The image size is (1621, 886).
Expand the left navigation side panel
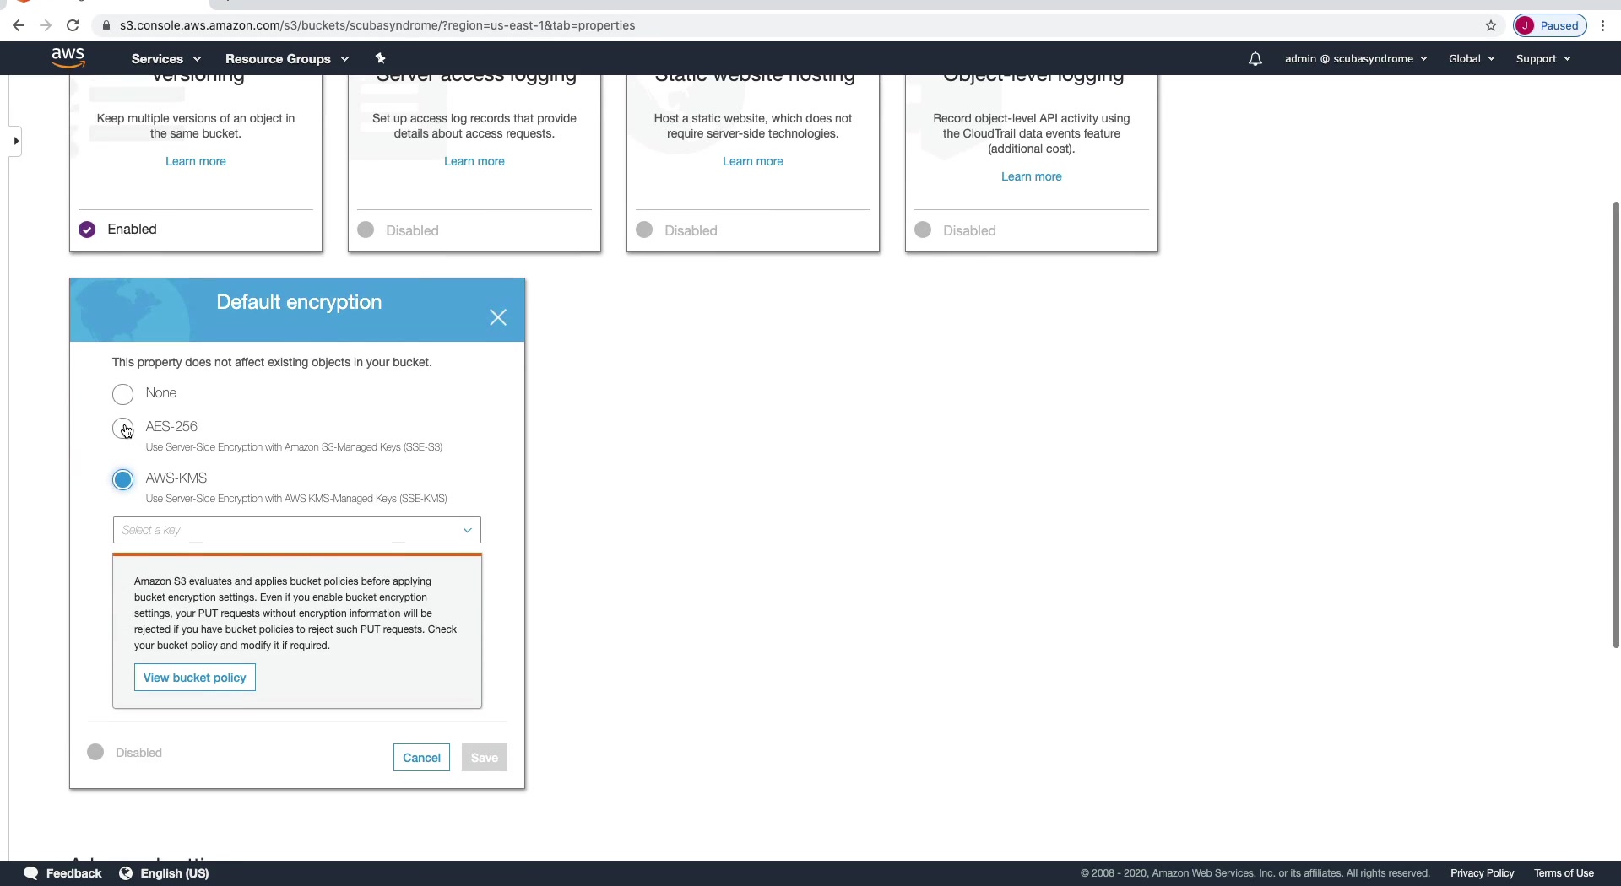[16, 141]
